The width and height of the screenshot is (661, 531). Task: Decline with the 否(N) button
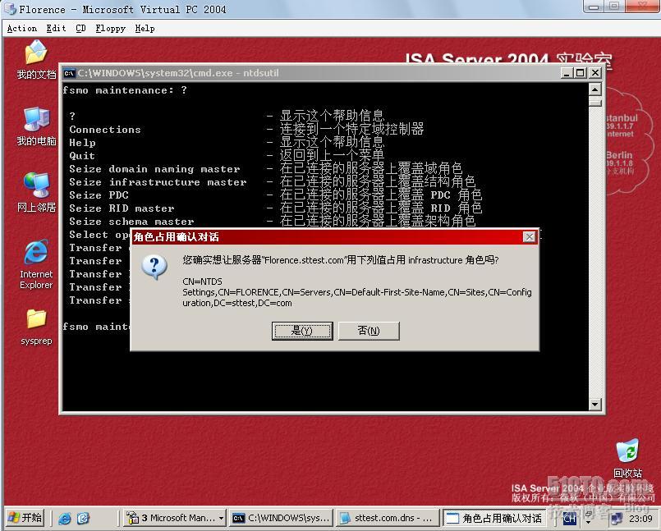[369, 331]
